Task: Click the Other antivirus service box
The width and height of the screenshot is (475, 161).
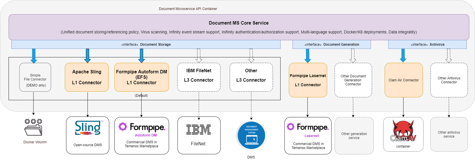Action: click(x=449, y=134)
